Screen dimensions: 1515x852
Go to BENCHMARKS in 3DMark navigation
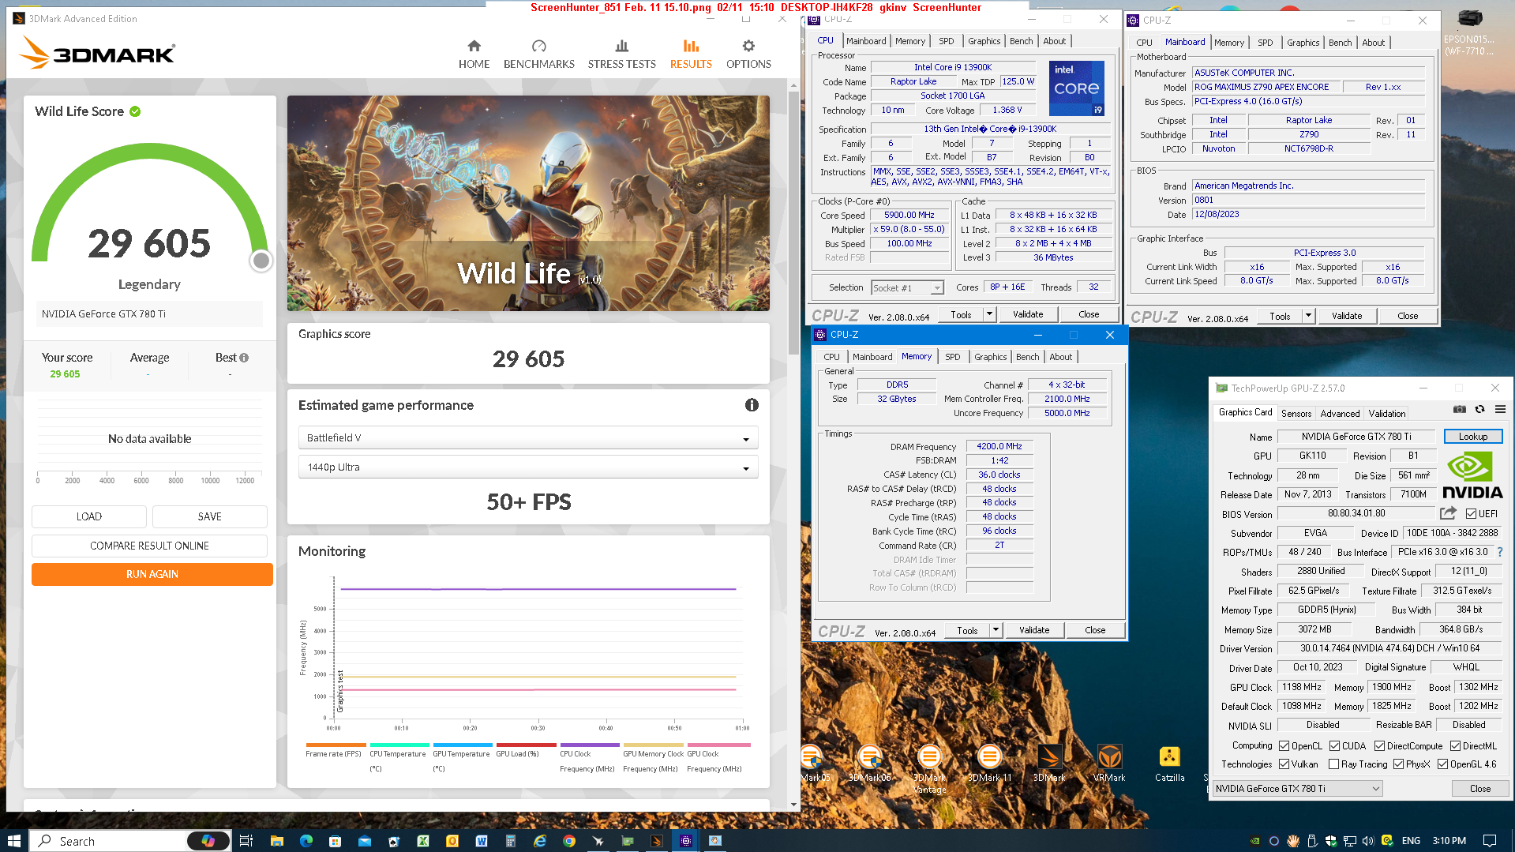tap(538, 54)
